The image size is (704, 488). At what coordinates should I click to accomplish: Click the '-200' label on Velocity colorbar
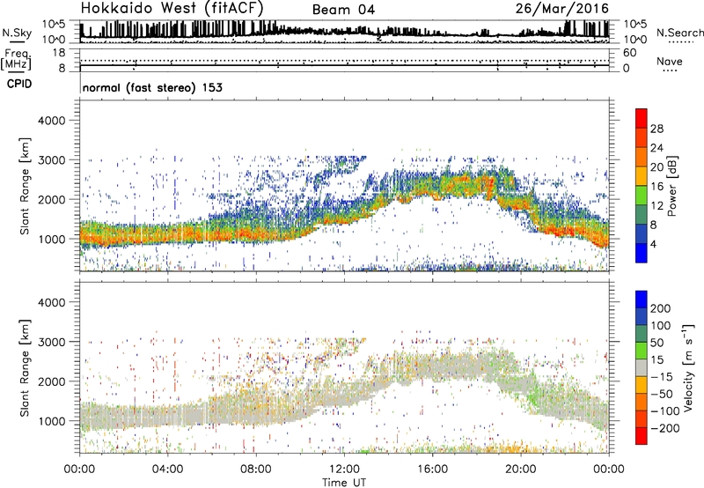click(x=664, y=428)
